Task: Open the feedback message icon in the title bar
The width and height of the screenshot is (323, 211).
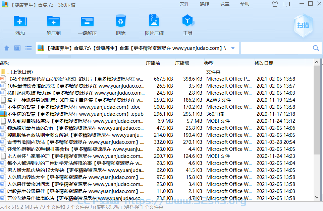Action: click(286, 4)
